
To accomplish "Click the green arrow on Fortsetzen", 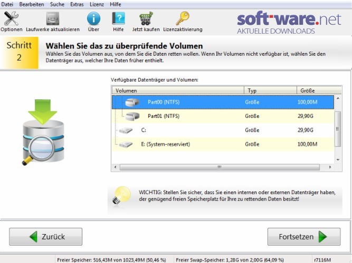I will coord(323,237).
